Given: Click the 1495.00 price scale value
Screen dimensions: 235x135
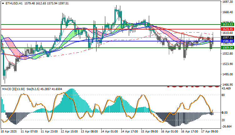Looking at the screenshot, I should click(228, 74).
